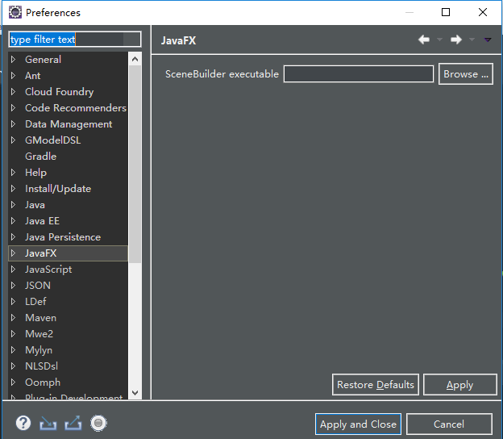This screenshot has width=503, height=439.
Task: Expand the Java EE node
Action: (x=13, y=221)
